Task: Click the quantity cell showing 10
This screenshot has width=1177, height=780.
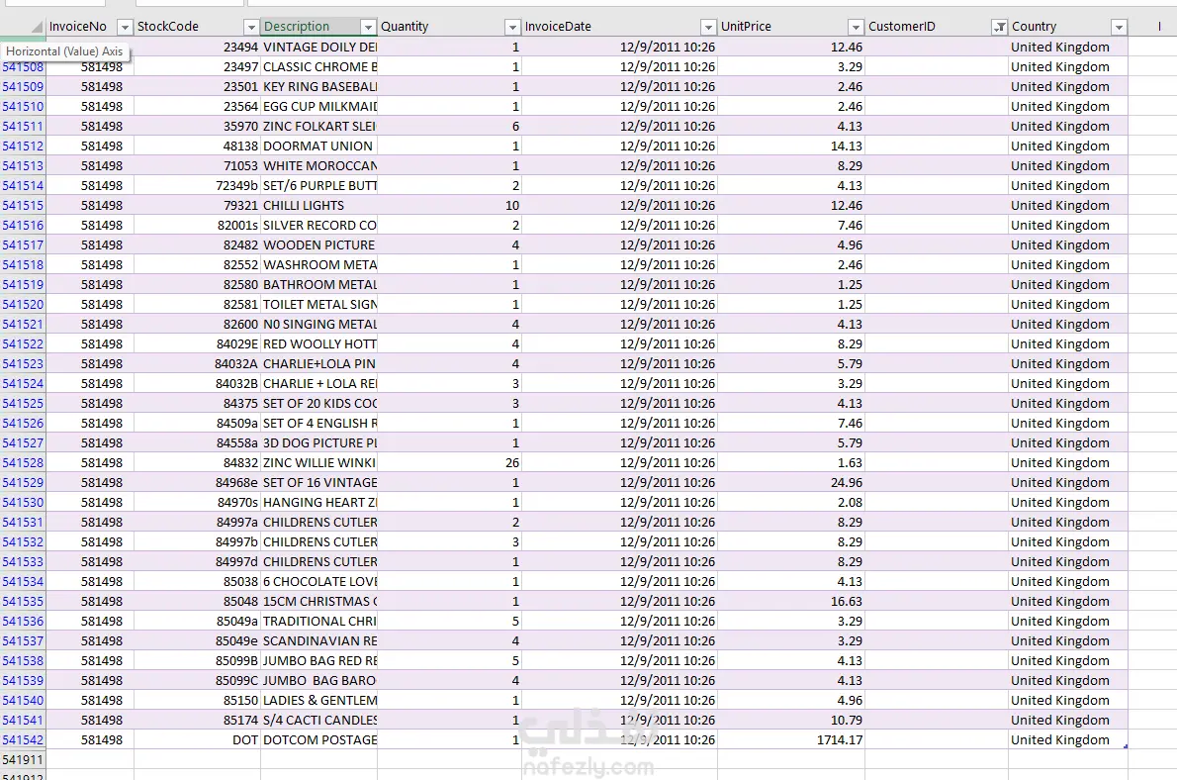Action: pyautogui.click(x=450, y=205)
